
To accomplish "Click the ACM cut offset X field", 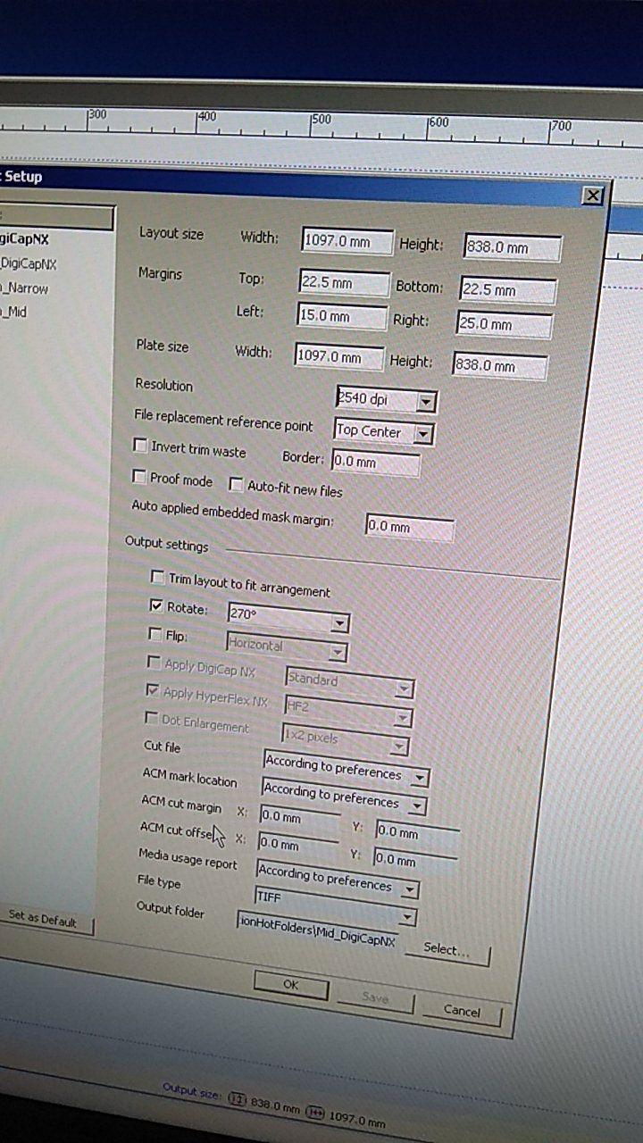I will coord(297,844).
